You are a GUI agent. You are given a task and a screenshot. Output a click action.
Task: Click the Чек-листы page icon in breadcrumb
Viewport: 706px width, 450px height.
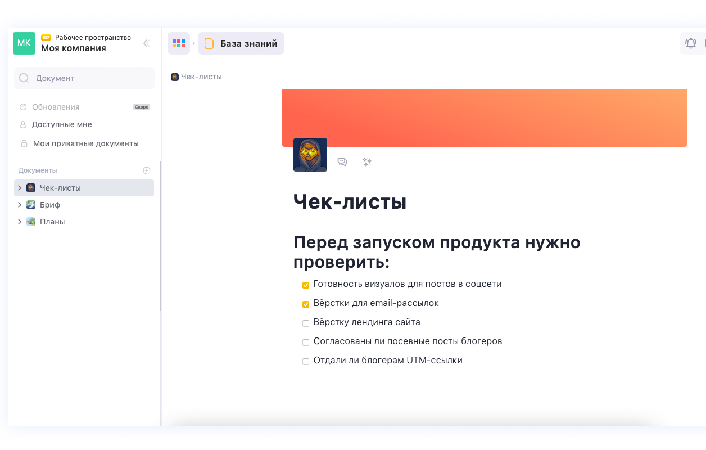[x=175, y=76]
